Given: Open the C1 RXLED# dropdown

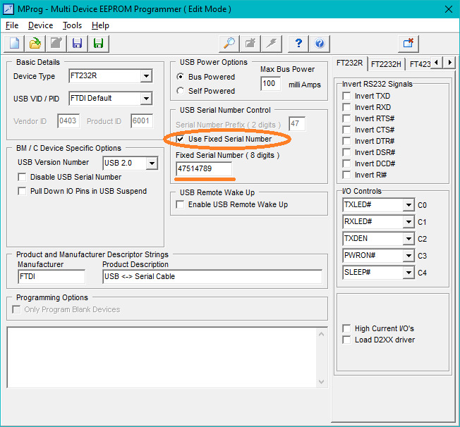Looking at the screenshot, I should click(408, 222).
